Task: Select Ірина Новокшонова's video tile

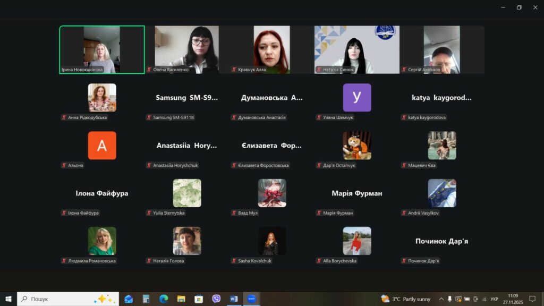Action: pos(101,49)
